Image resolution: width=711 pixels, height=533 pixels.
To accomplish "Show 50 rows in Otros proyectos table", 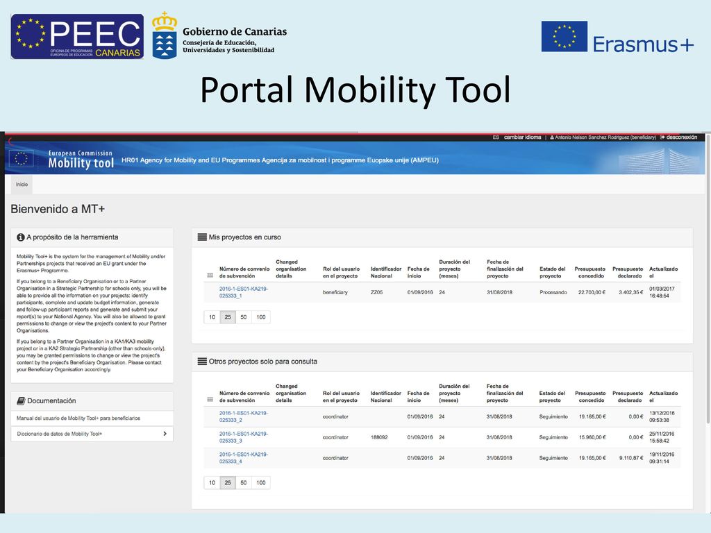I will point(244,483).
